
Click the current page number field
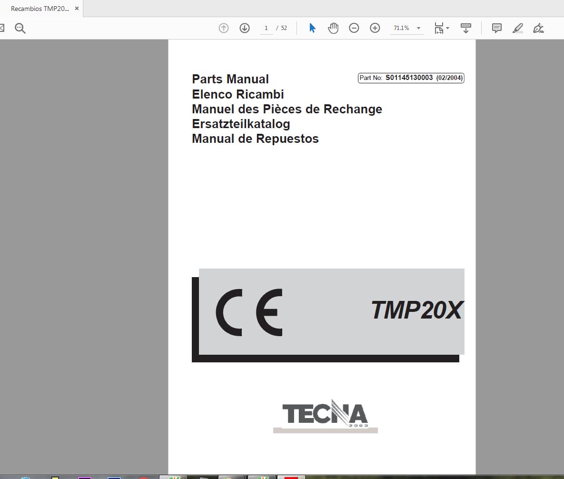(266, 28)
